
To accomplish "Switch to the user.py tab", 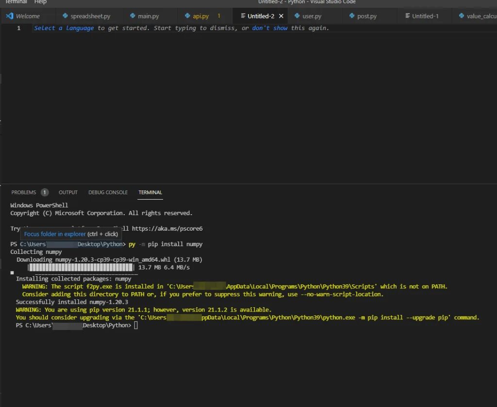I will coord(312,16).
